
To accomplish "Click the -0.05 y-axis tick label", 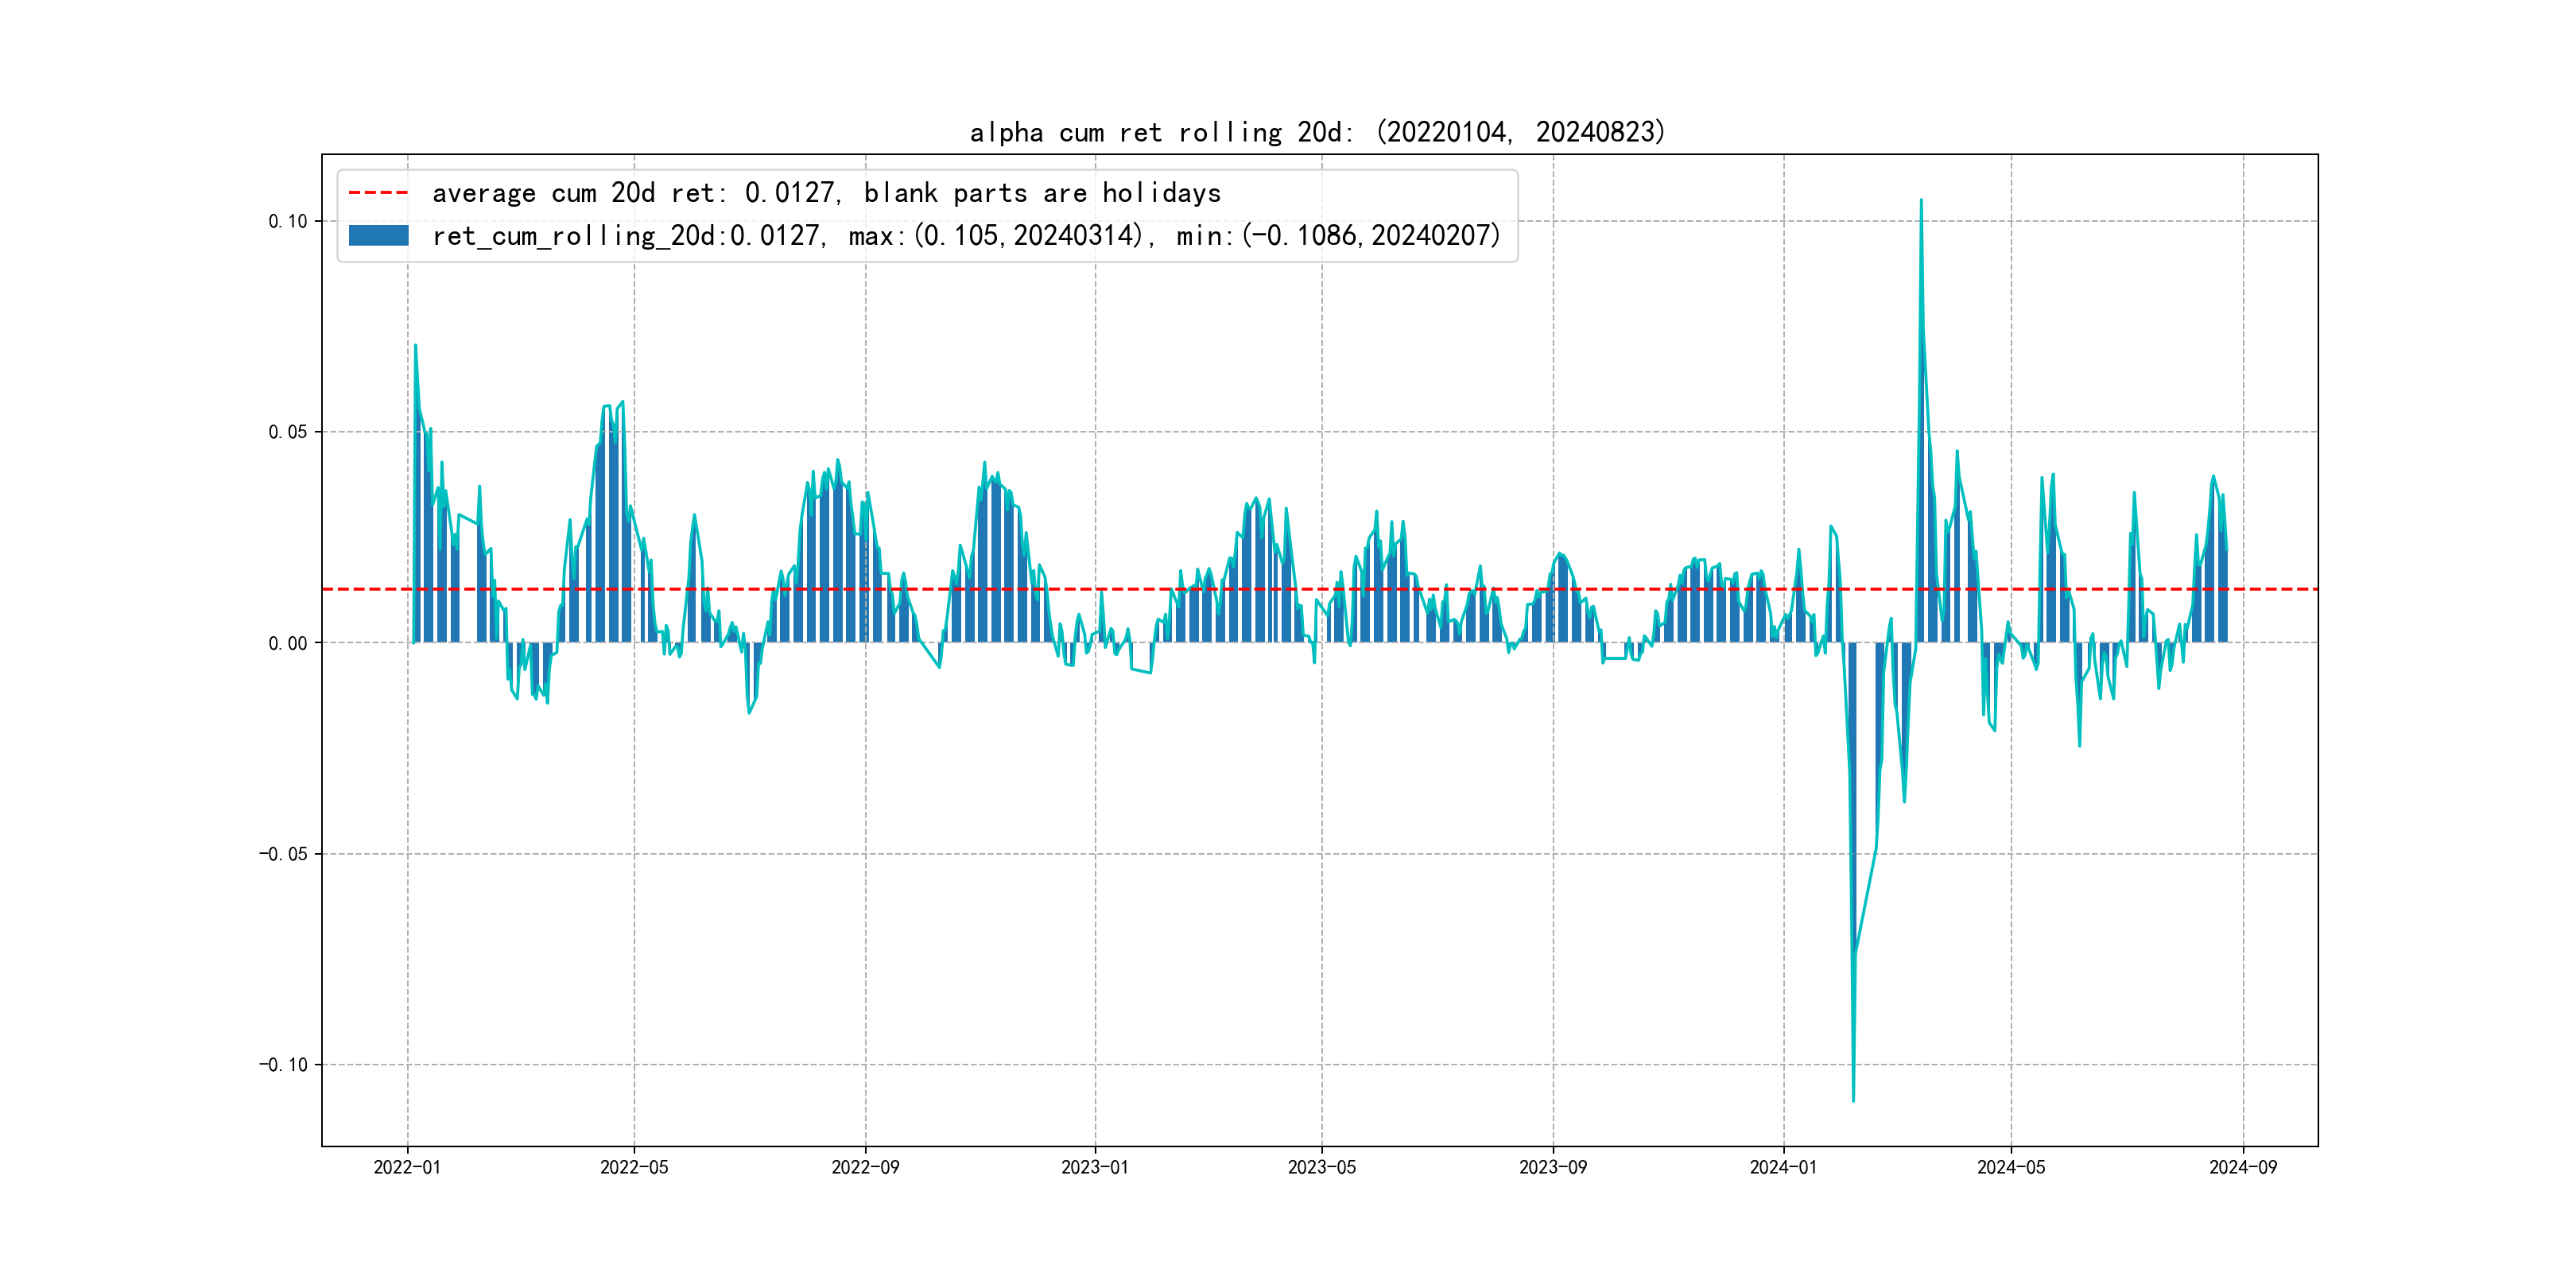I will coord(283,854).
